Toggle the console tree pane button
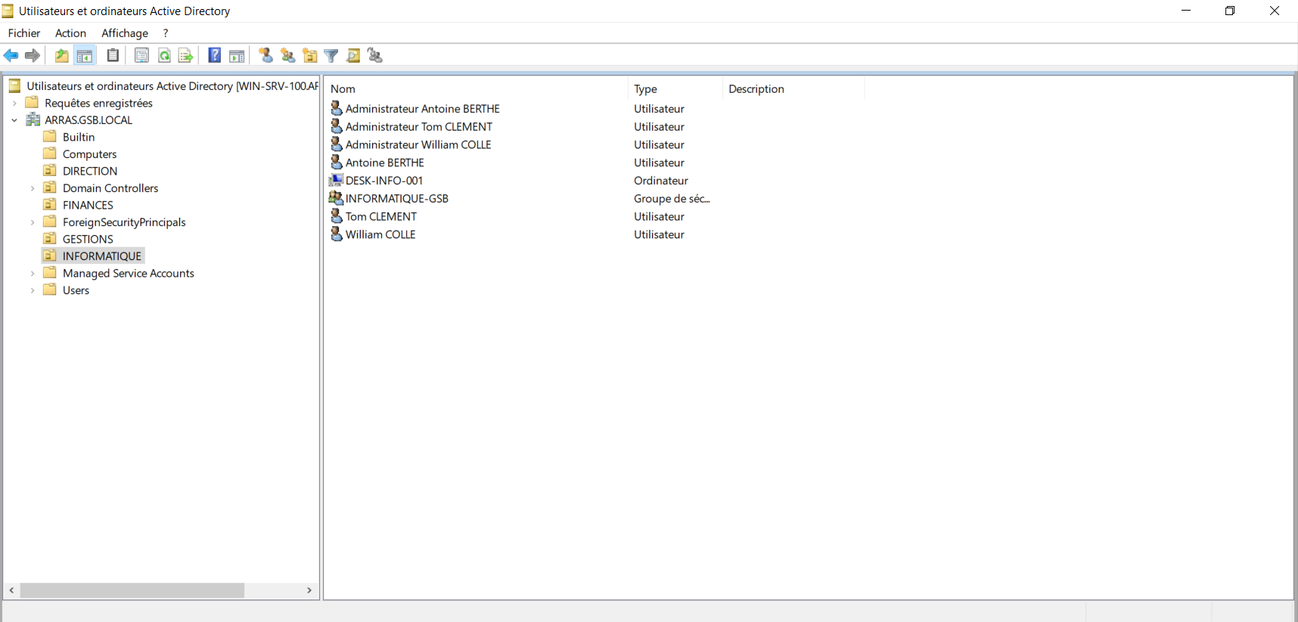This screenshot has width=1298, height=622. pos(85,56)
